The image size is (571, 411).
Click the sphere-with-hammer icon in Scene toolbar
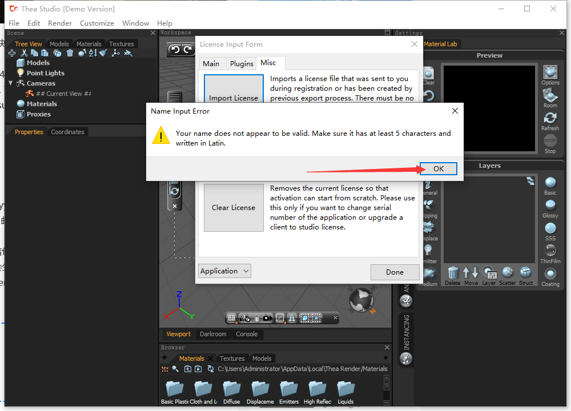pos(82,53)
